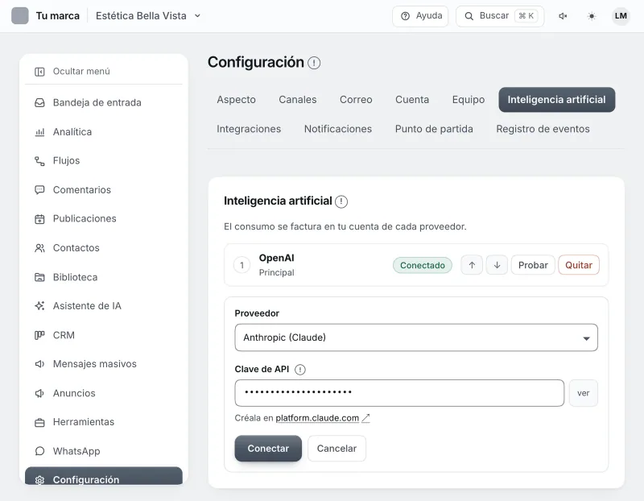Move OpenAI provider down with arrow

(497, 265)
